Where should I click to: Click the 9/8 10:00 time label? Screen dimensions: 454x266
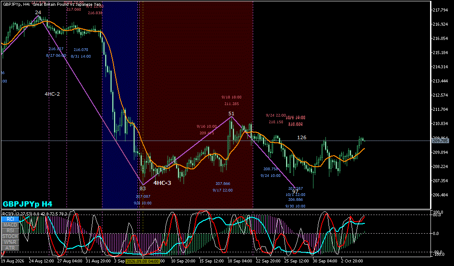[143, 203]
